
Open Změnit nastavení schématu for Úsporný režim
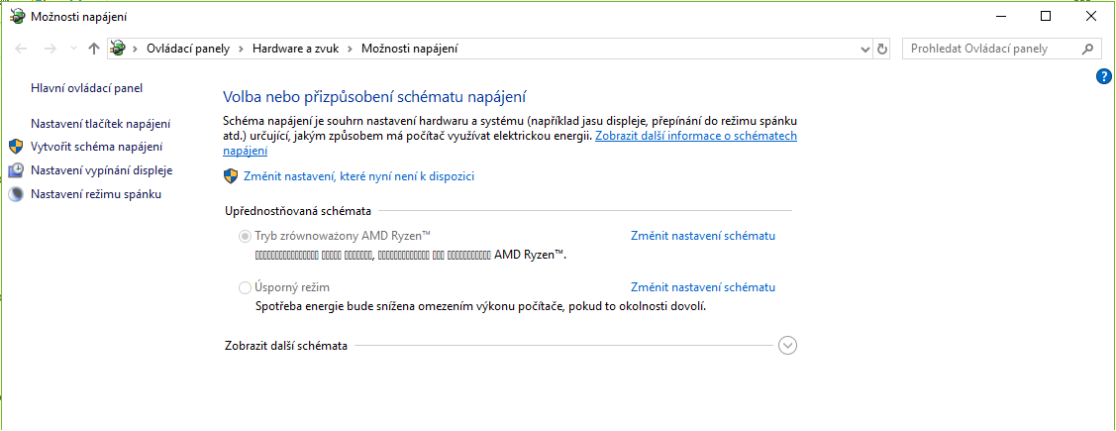pos(702,287)
